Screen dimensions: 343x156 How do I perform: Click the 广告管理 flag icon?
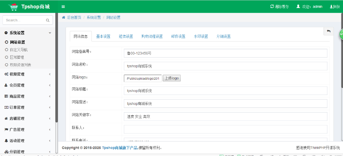click(x=6, y=130)
